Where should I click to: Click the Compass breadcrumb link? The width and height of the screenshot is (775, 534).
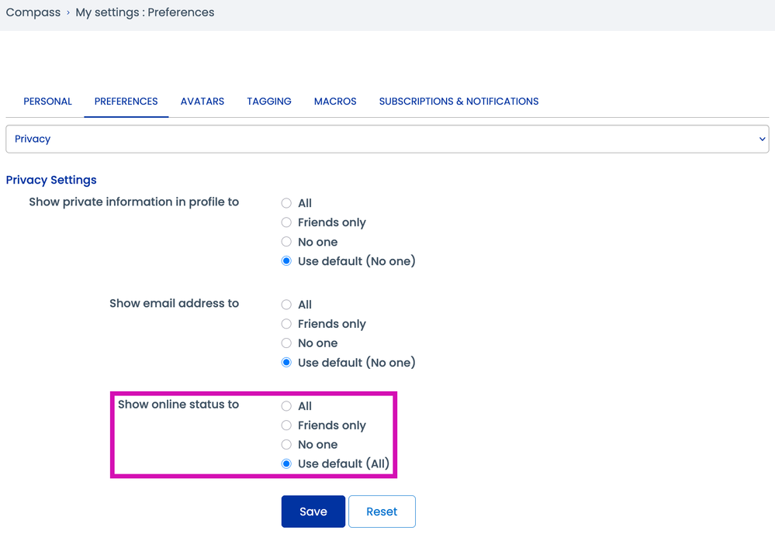[x=33, y=12]
